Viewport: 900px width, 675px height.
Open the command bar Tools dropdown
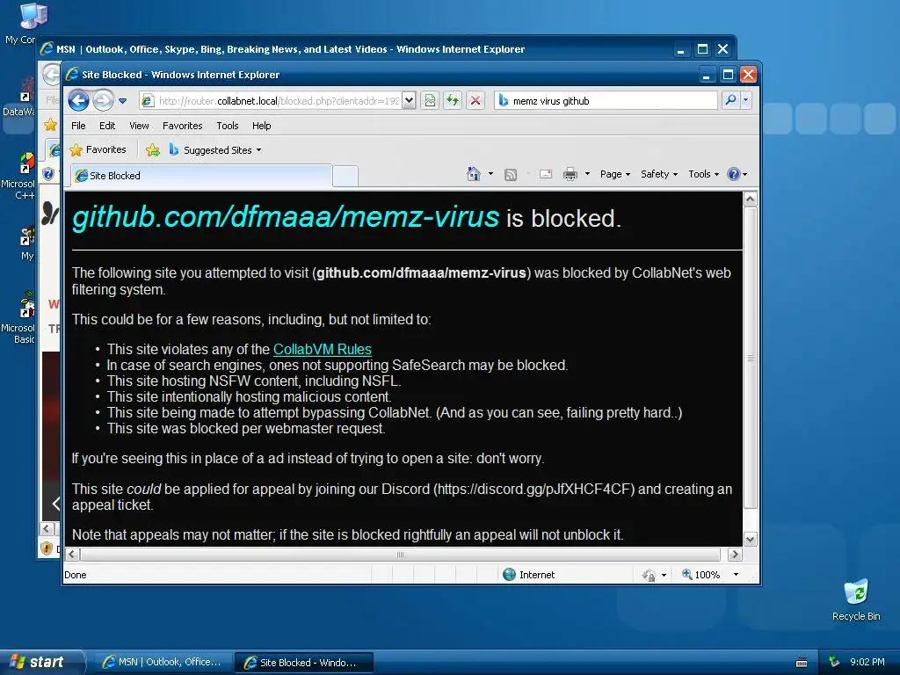703,174
